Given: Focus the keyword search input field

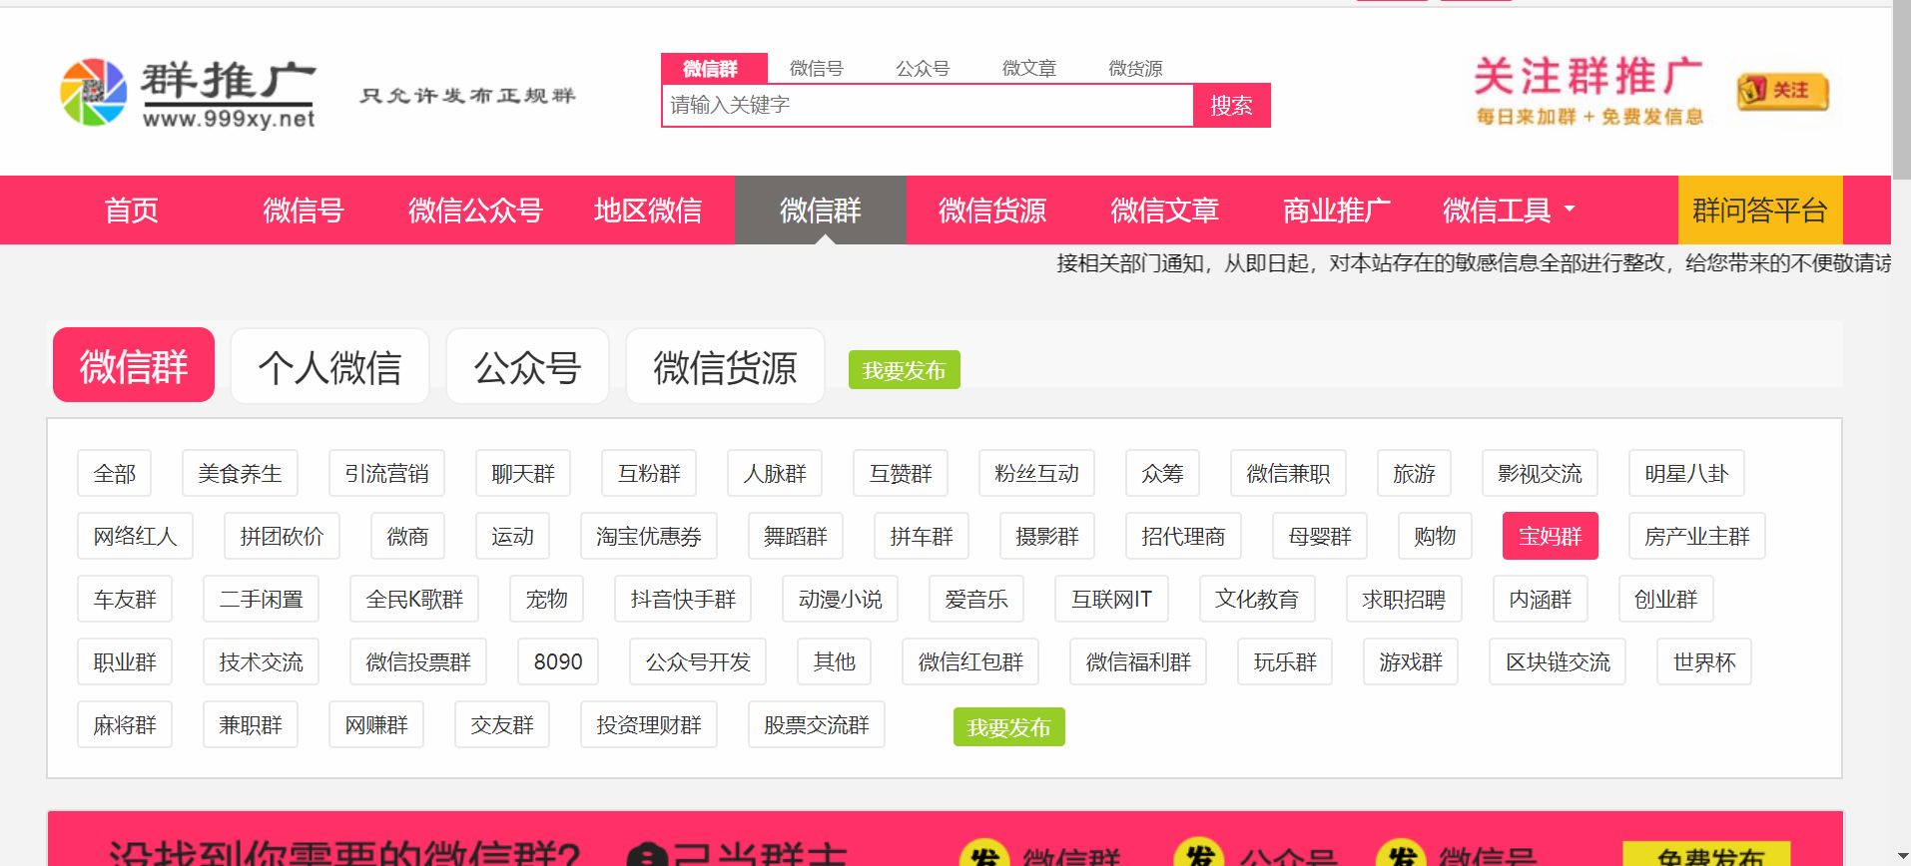Looking at the screenshot, I should pyautogui.click(x=928, y=105).
